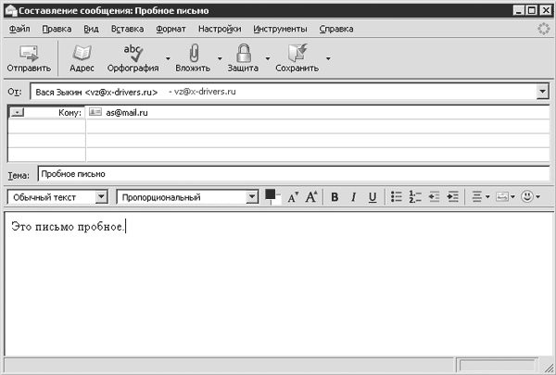Viewport: 556px width, 375px height.
Task: Run the Орфография spell check
Action: [133, 58]
